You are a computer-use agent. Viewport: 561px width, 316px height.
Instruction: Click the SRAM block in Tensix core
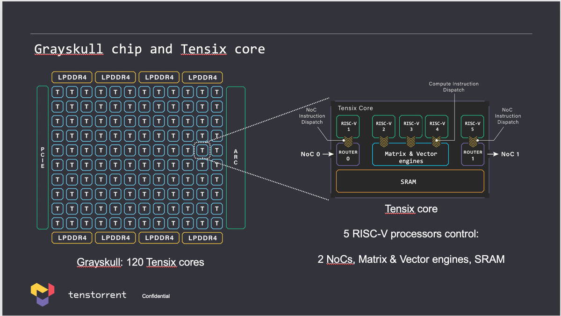click(410, 181)
